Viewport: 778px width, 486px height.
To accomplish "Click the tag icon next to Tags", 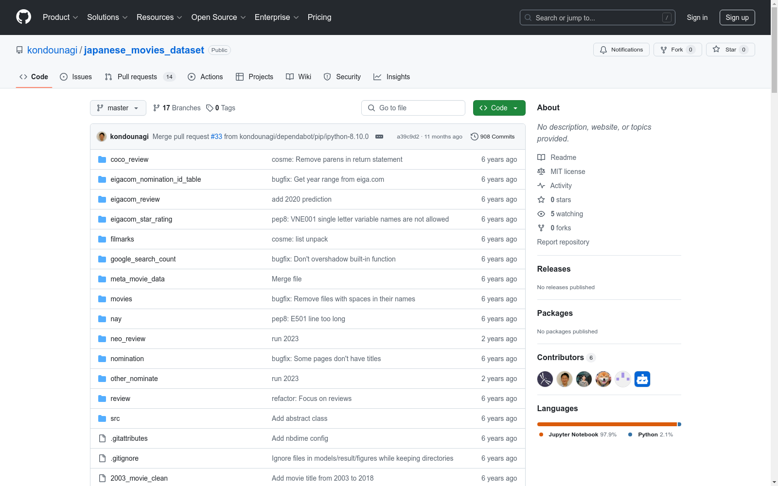I will [210, 108].
